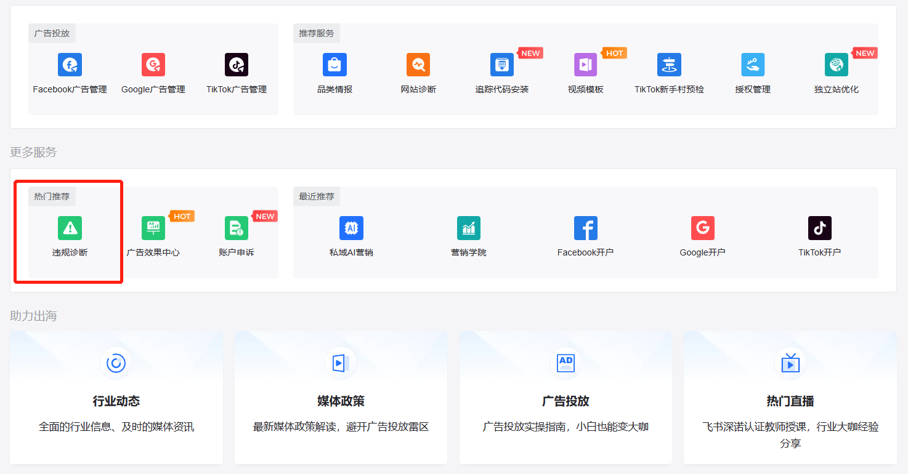The width and height of the screenshot is (908, 474).
Task: Select the 热门推荐 section tab label
Action: point(52,196)
